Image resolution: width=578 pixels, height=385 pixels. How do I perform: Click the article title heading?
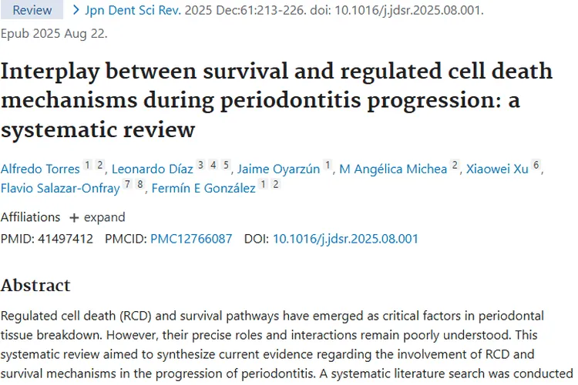point(277,100)
